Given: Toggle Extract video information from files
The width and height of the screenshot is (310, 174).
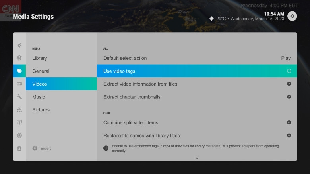Looking at the screenshot, I should (x=289, y=84).
